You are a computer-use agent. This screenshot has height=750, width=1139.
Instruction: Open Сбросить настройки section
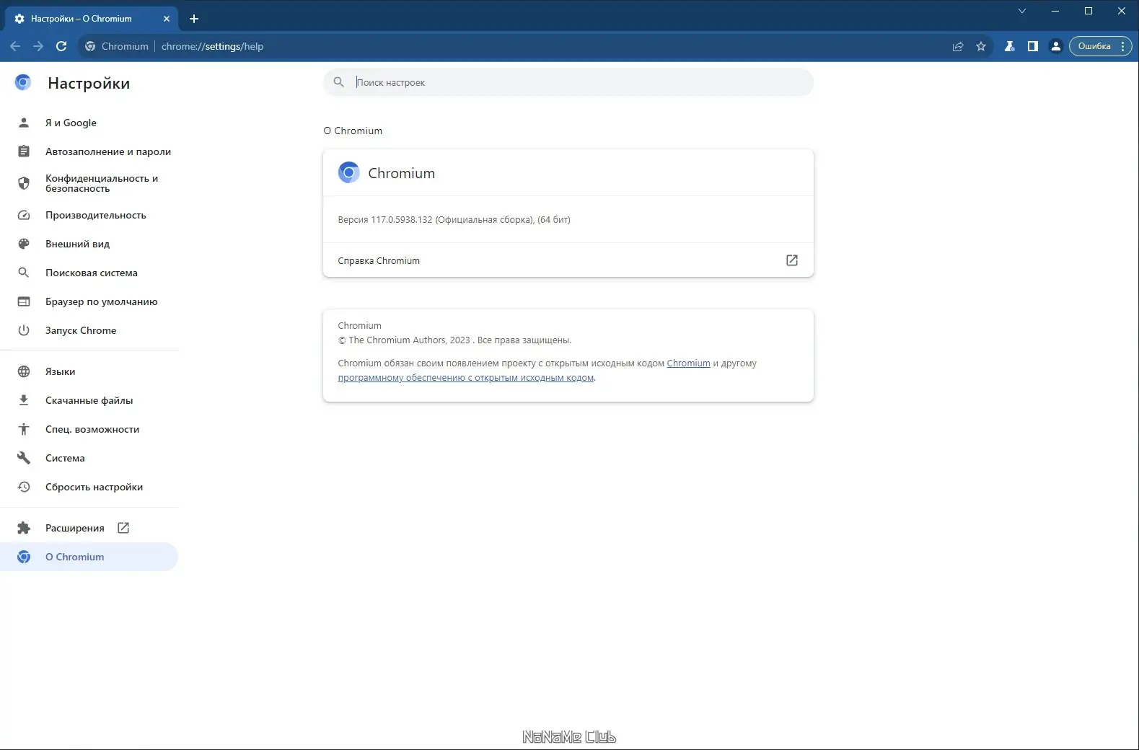tap(89, 487)
